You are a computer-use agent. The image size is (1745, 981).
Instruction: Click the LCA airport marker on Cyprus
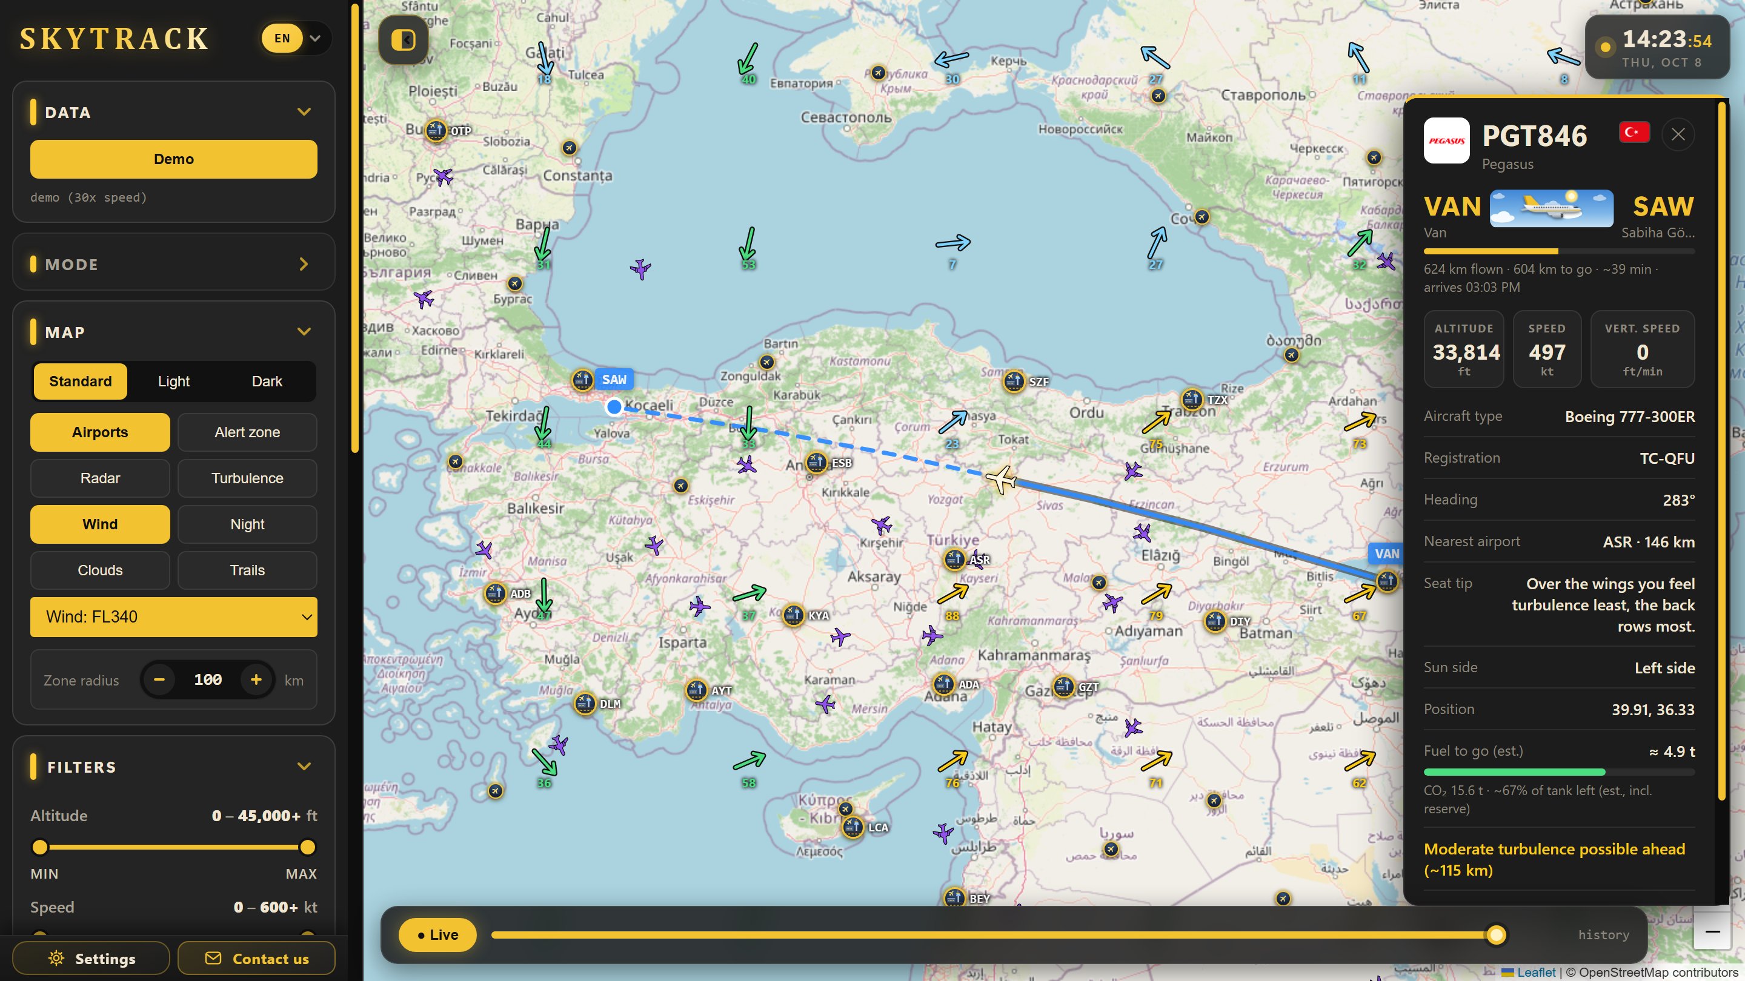click(x=853, y=827)
